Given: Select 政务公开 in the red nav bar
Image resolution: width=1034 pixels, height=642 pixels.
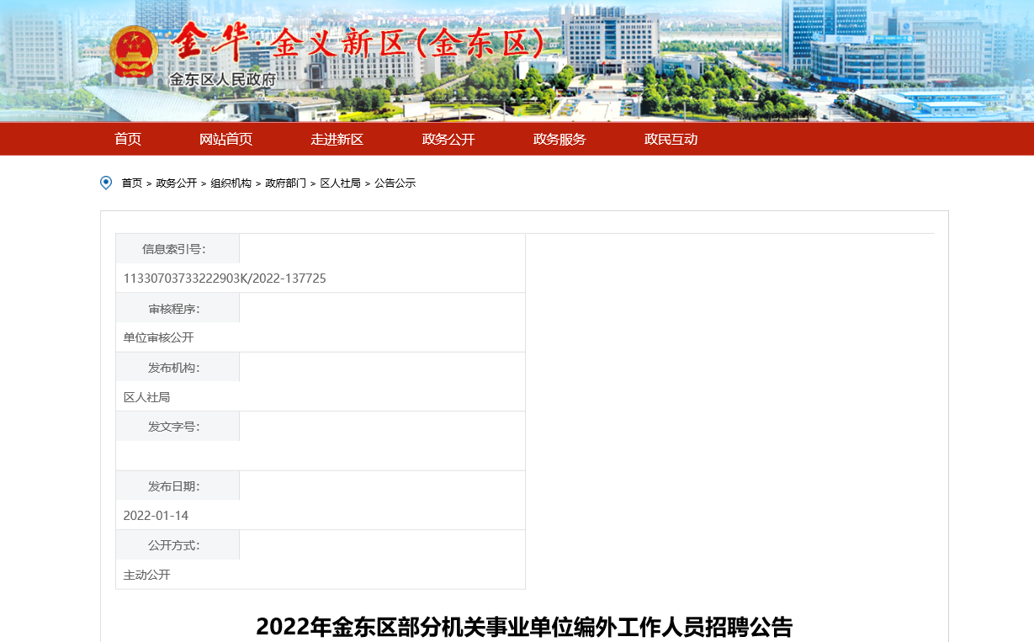Looking at the screenshot, I should [x=448, y=139].
